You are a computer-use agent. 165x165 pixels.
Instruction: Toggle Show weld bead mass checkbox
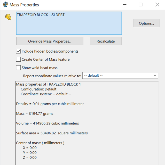pos(18,68)
